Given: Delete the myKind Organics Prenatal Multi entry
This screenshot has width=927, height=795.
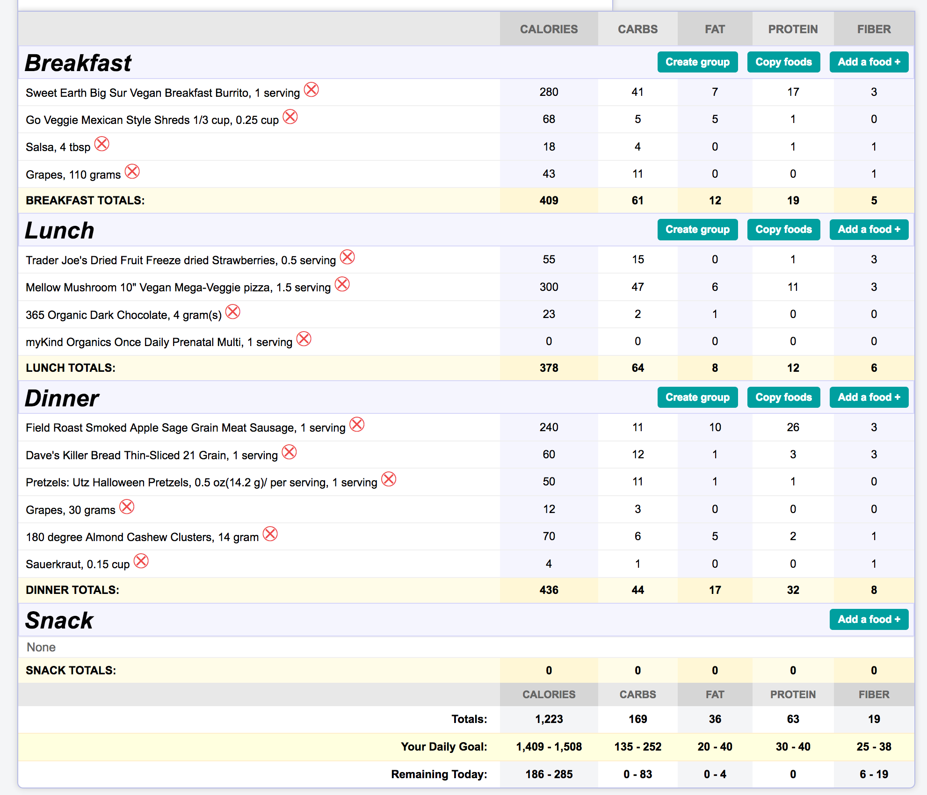Looking at the screenshot, I should [x=304, y=339].
